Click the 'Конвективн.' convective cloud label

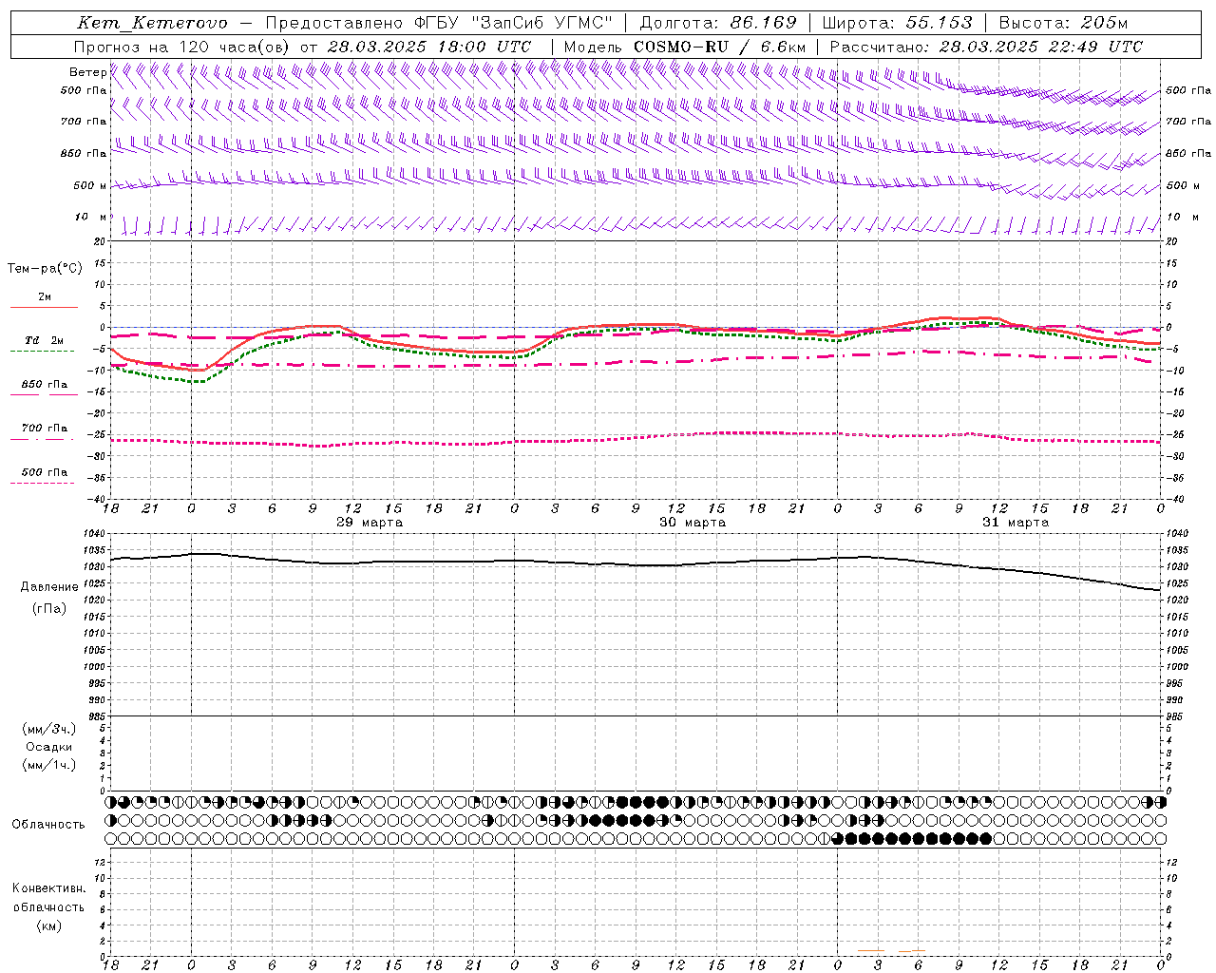click(x=48, y=888)
